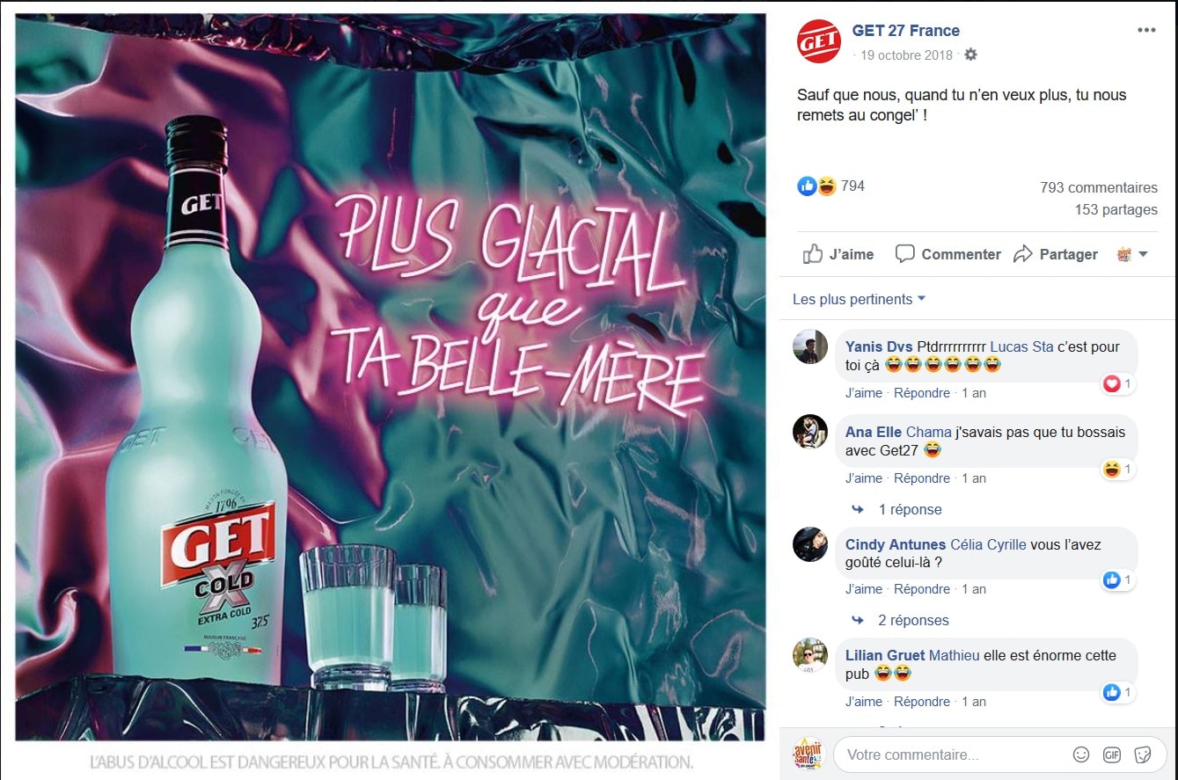Click the Partager button
The width and height of the screenshot is (1178, 780).
pyautogui.click(x=1056, y=254)
